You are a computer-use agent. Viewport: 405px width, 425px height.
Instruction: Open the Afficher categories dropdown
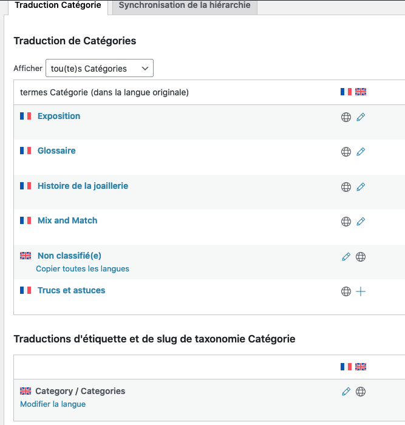tap(100, 68)
